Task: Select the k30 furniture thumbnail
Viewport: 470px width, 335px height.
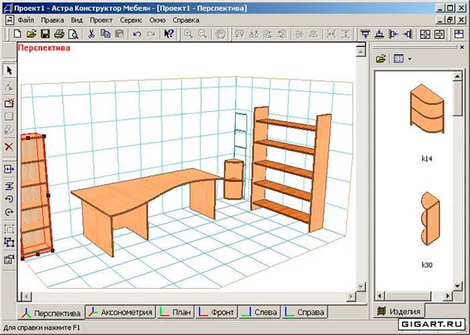Action: (x=431, y=219)
